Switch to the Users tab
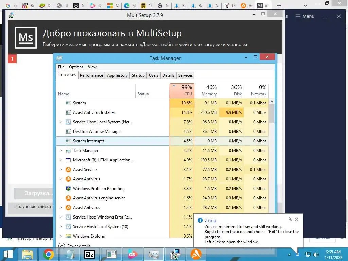 [x=153, y=75]
